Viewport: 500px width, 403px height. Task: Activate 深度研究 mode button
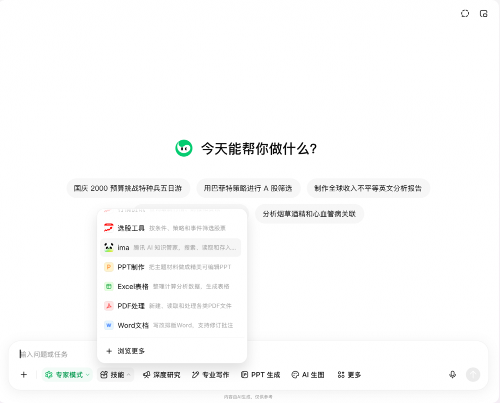[161, 375]
